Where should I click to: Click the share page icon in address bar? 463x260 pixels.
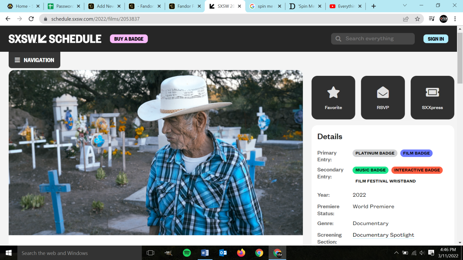(406, 19)
